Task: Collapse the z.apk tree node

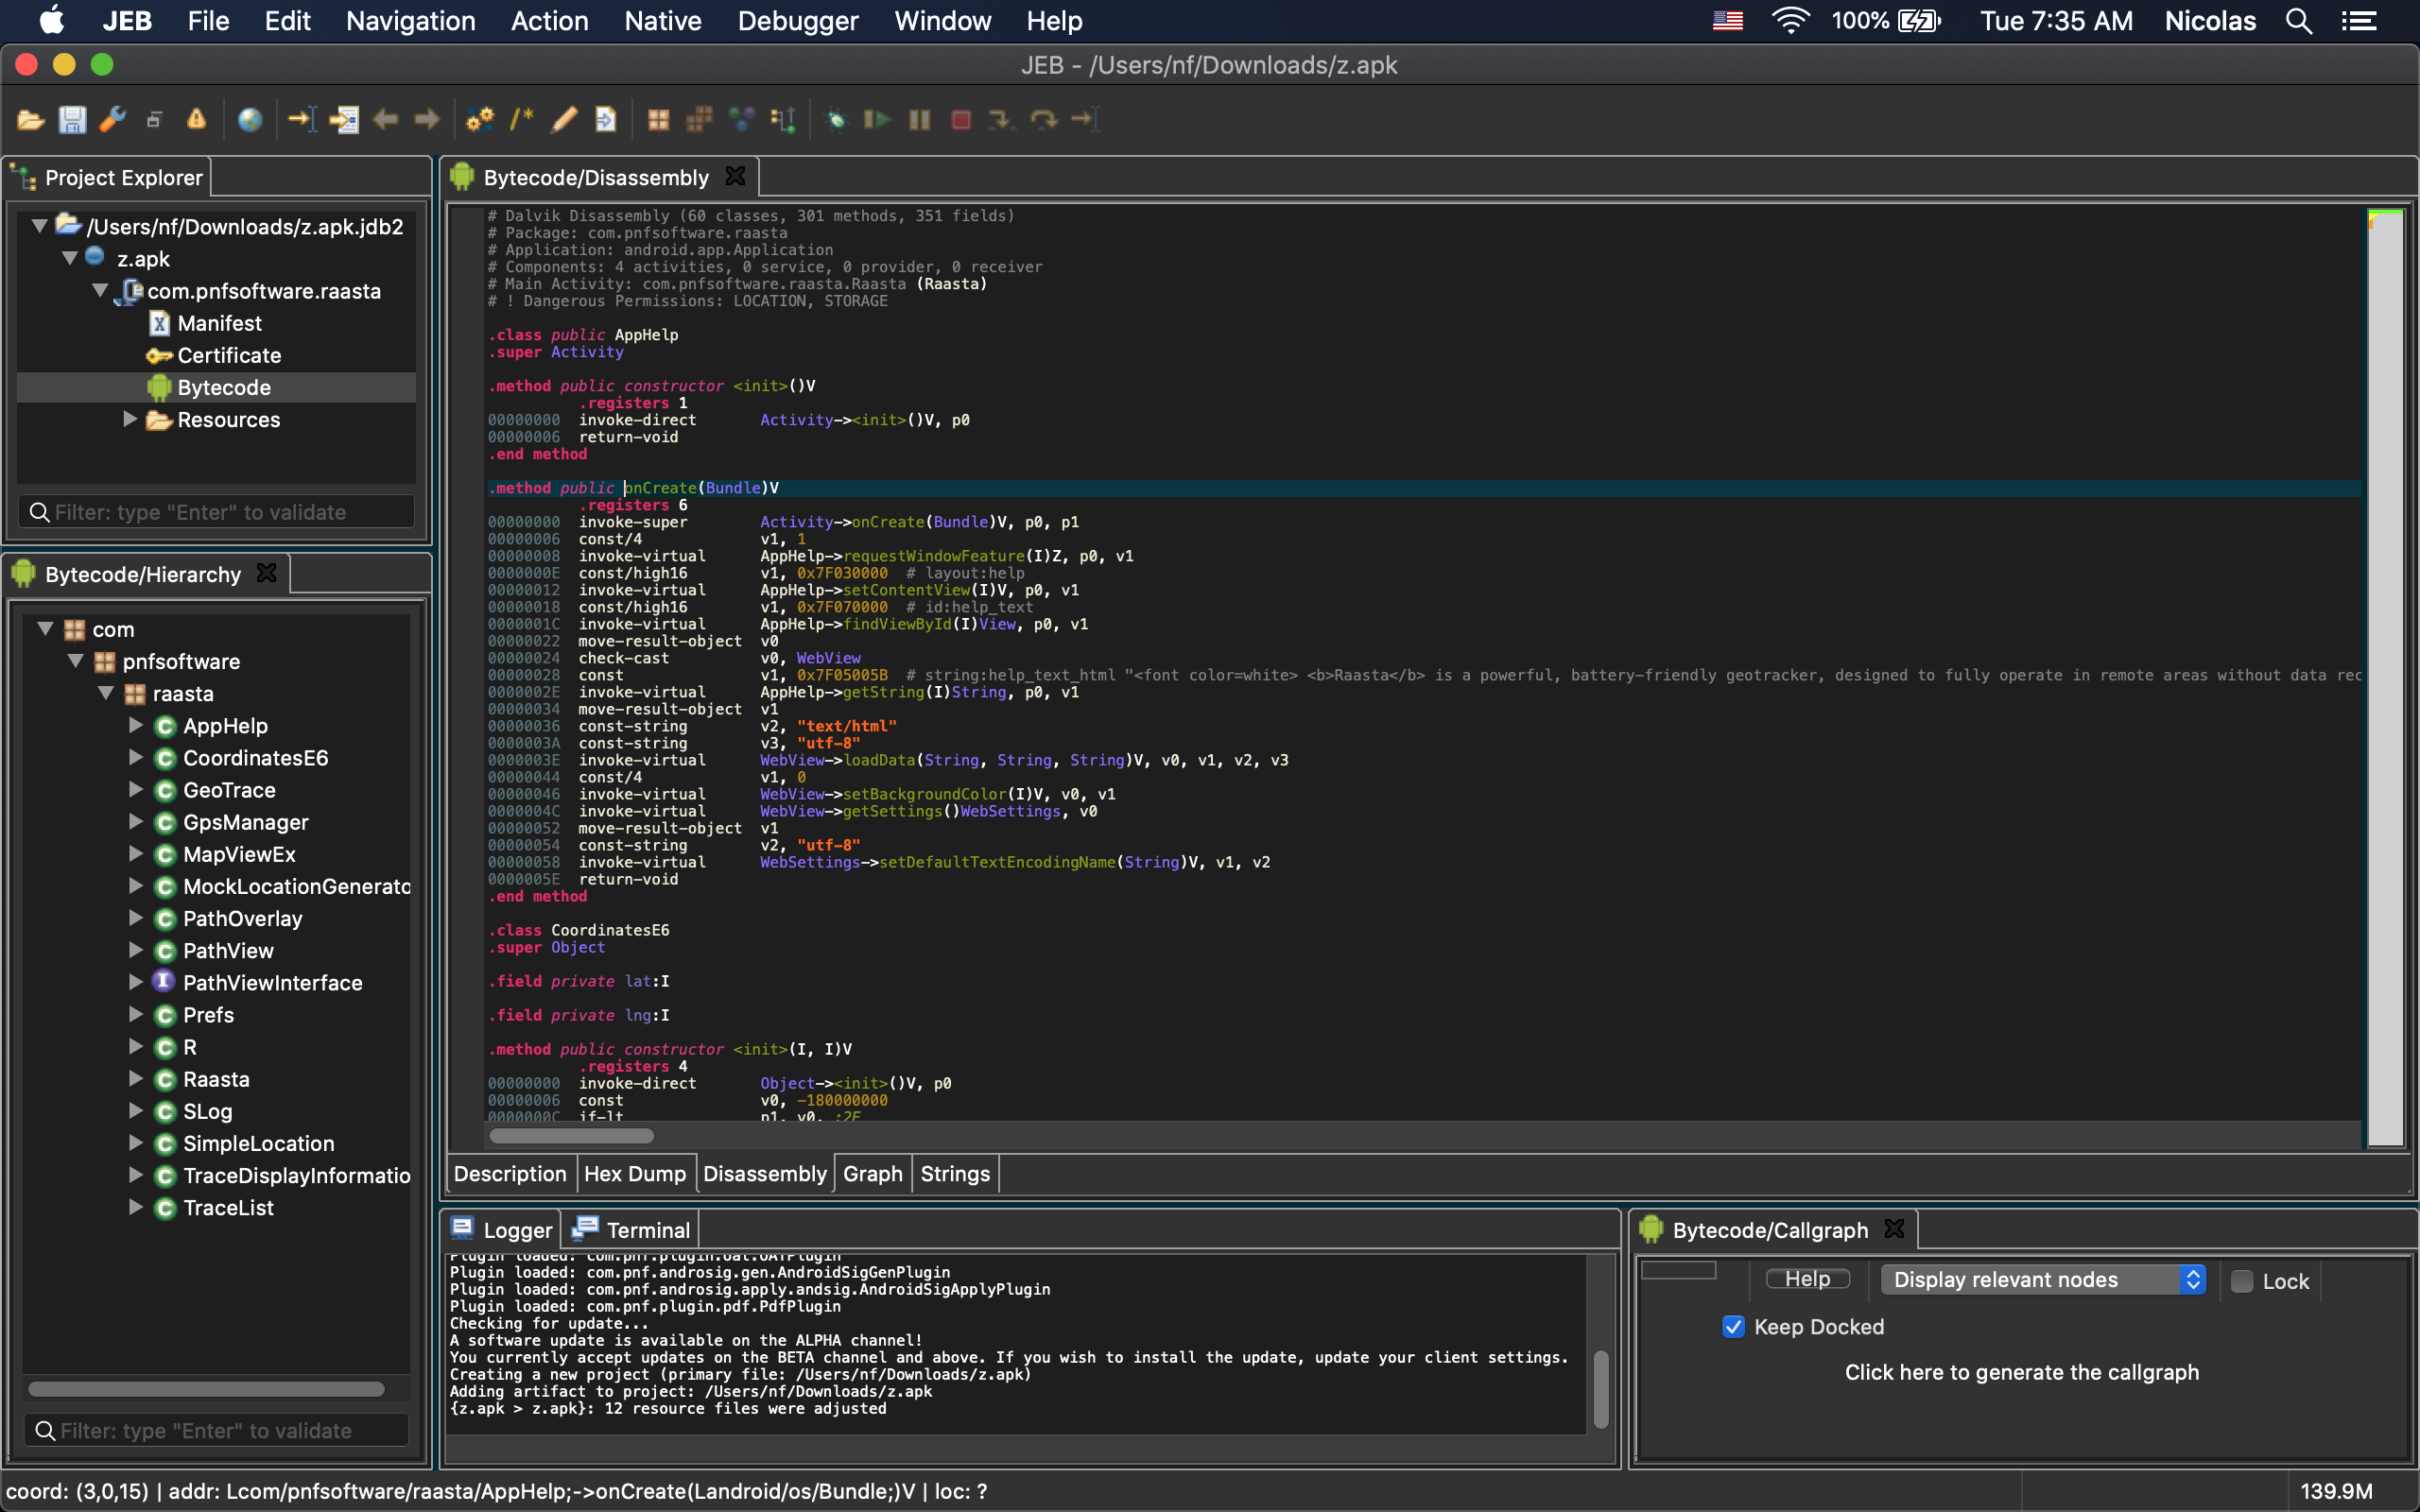Action: coord(69,258)
